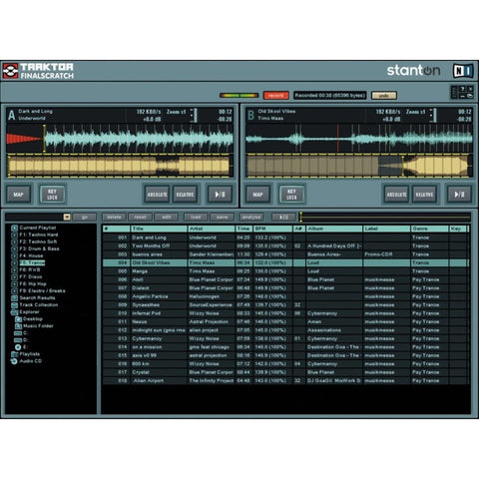Click the browser preview play/pause button
This screenshot has height=479, width=479.
tap(283, 218)
